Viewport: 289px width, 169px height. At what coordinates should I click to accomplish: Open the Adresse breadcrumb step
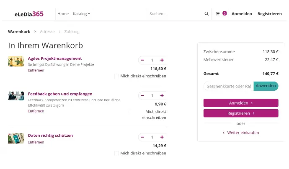pyautogui.click(x=47, y=32)
